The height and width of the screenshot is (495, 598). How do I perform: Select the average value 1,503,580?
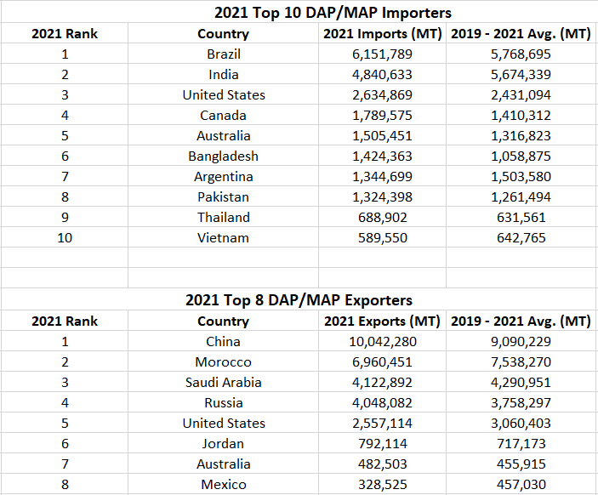point(521,177)
